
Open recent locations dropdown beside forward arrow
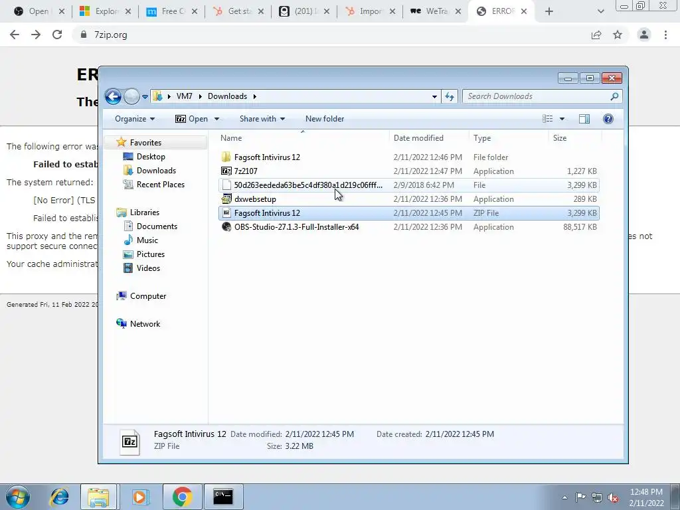point(145,97)
